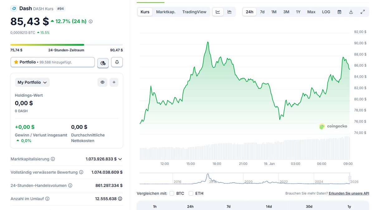Click the 85,43 $ price value
The image size is (374, 210).
click(30, 21)
